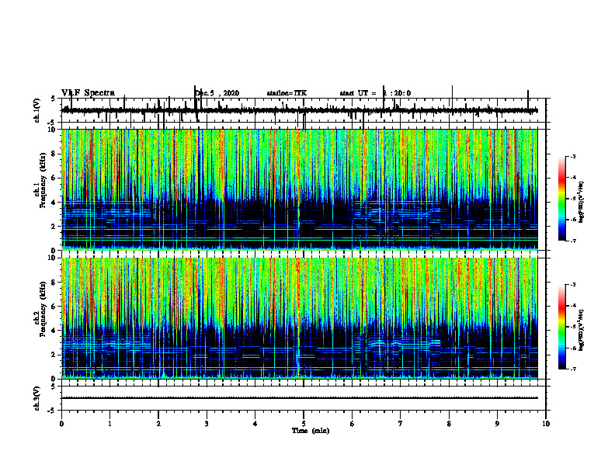Click time axis tick label "6"

[353, 424]
